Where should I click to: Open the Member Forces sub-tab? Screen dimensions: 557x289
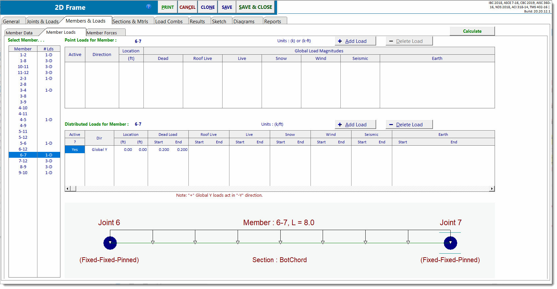coord(102,33)
